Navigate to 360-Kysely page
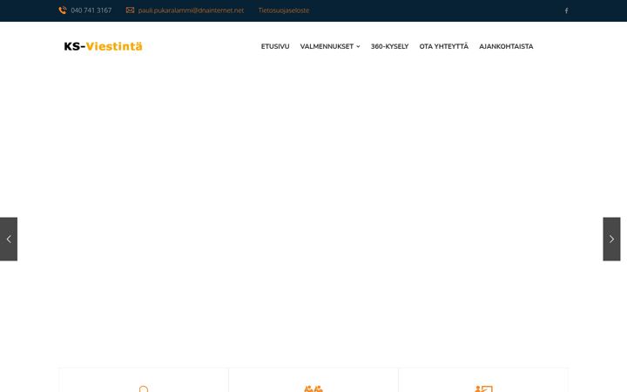Screen dimensions: 627x392 (x=389, y=46)
